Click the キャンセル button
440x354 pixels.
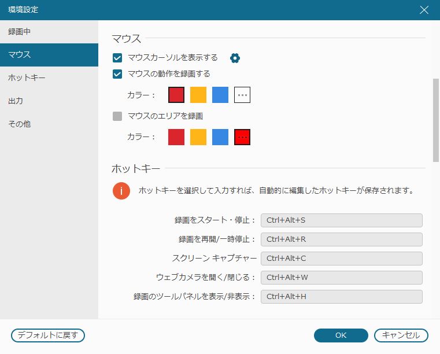tap(401, 335)
